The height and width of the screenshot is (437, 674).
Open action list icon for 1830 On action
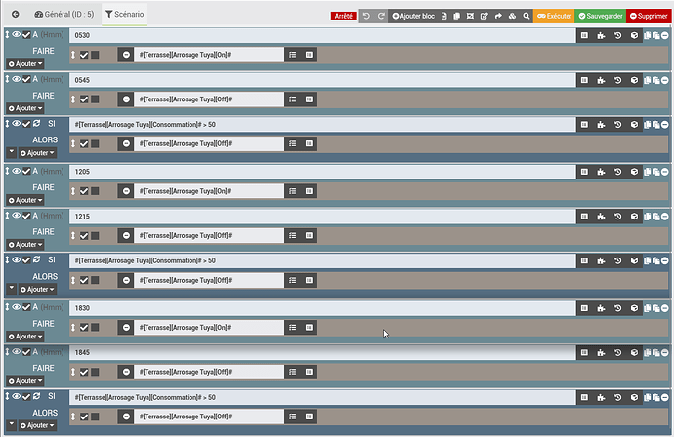point(293,327)
